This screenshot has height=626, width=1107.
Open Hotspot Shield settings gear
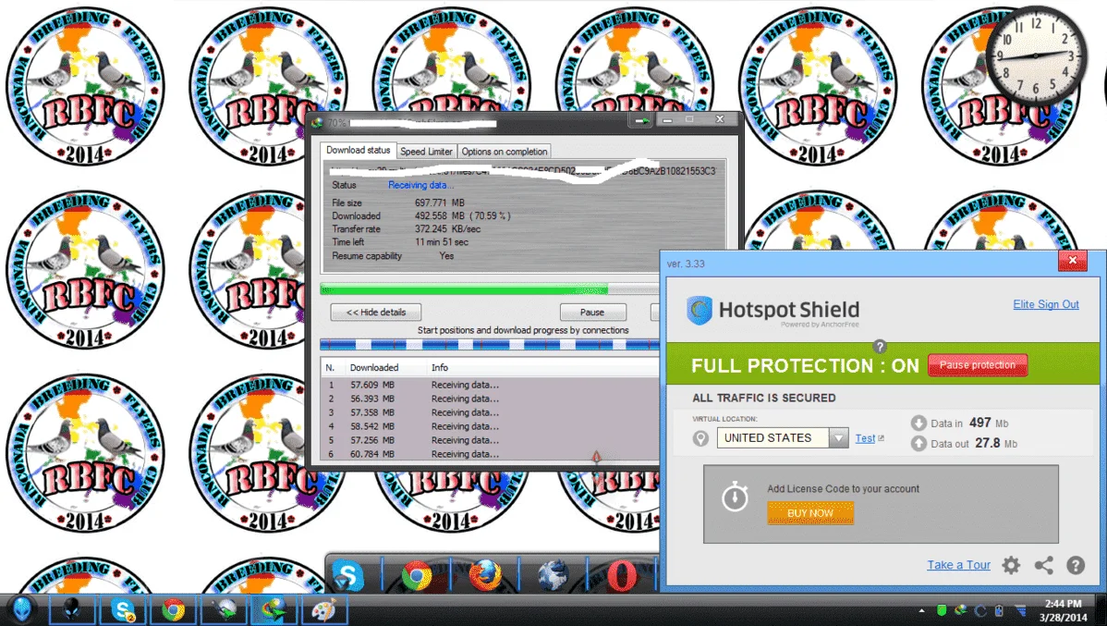(x=1011, y=565)
